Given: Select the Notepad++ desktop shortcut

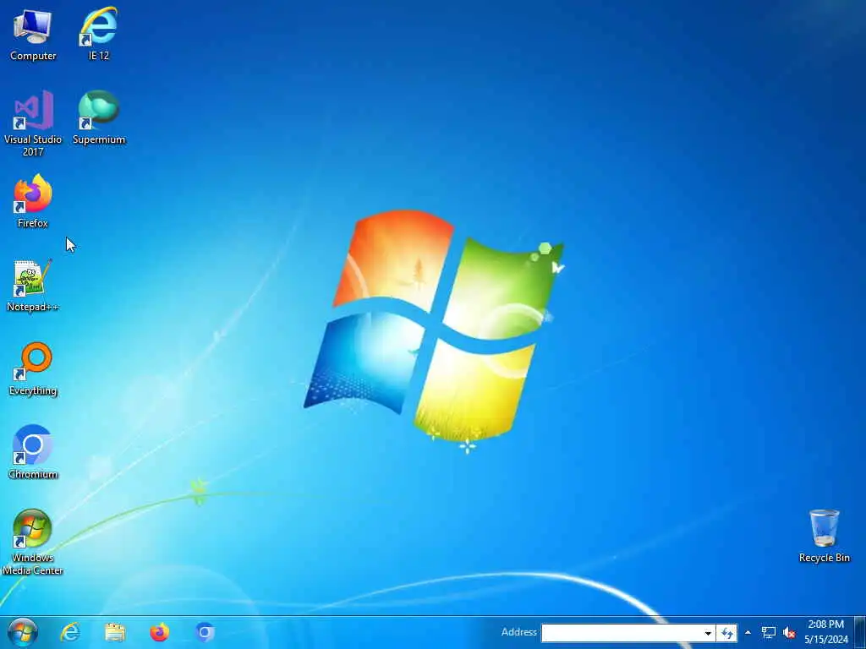Looking at the screenshot, I should coord(33,285).
